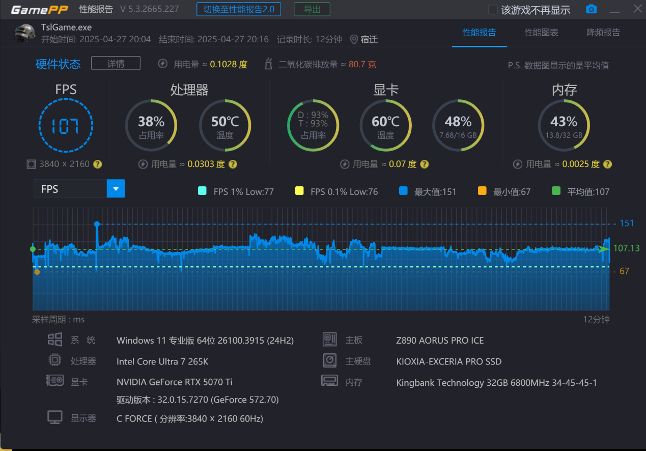Image resolution: width=646 pixels, height=451 pixels.
Task: Click the Windows 11 专业版 system text
Action: tap(205, 341)
